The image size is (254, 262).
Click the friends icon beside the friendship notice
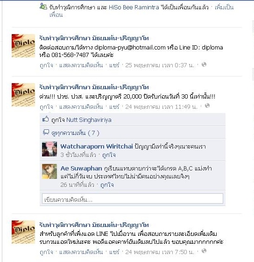point(43,7)
